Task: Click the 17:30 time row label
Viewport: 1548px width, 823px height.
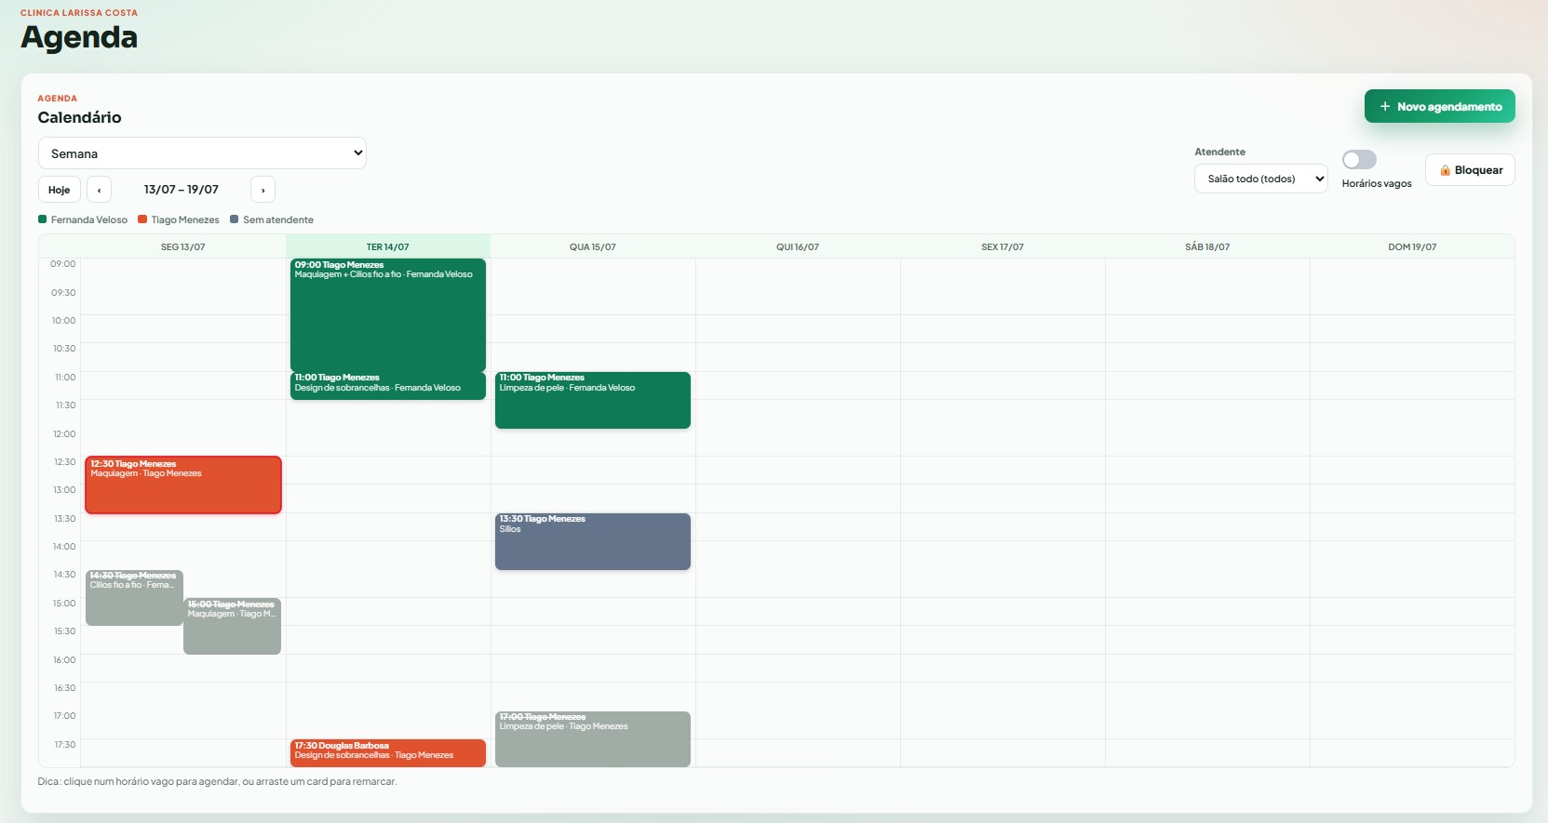Action: 64,745
